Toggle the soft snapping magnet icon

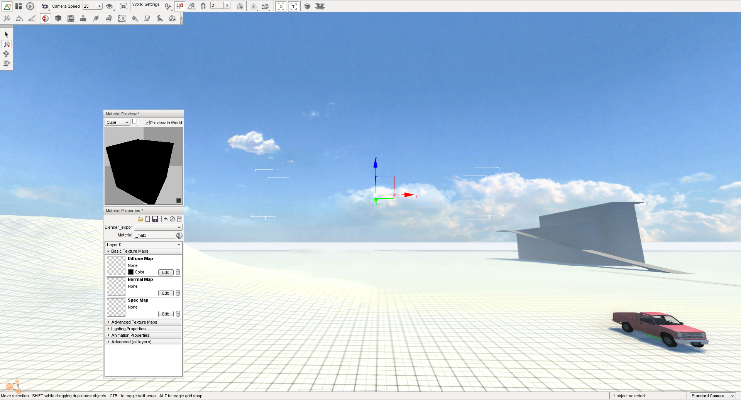(203, 6)
